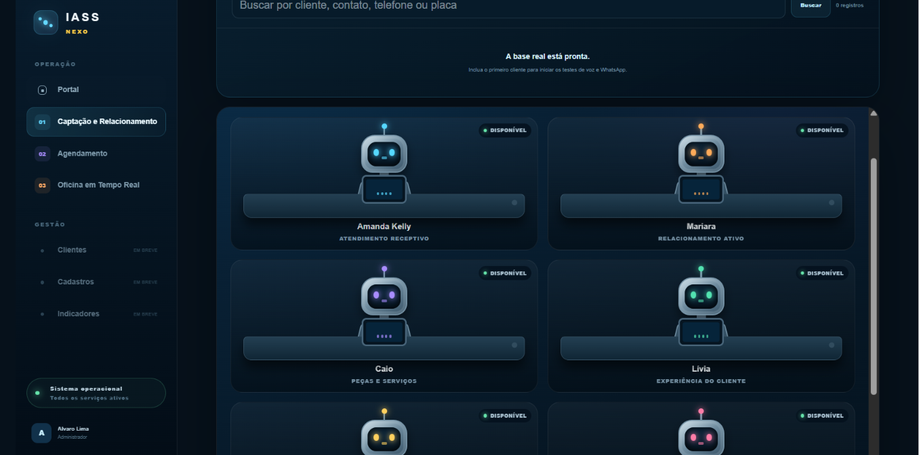This screenshot has height=455, width=919.
Task: Click the Em breve tag beside Cadastros
Action: coord(145,282)
